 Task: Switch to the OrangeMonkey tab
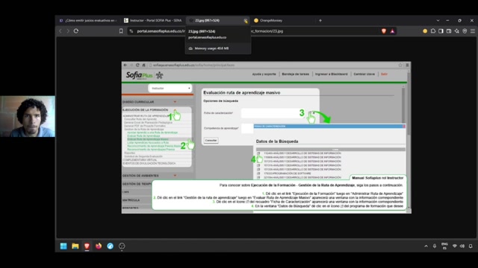pos(282,20)
